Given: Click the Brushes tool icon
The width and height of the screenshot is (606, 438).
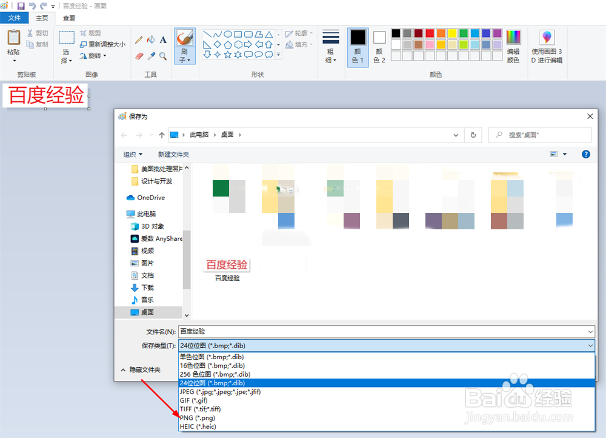Looking at the screenshot, I should [185, 38].
